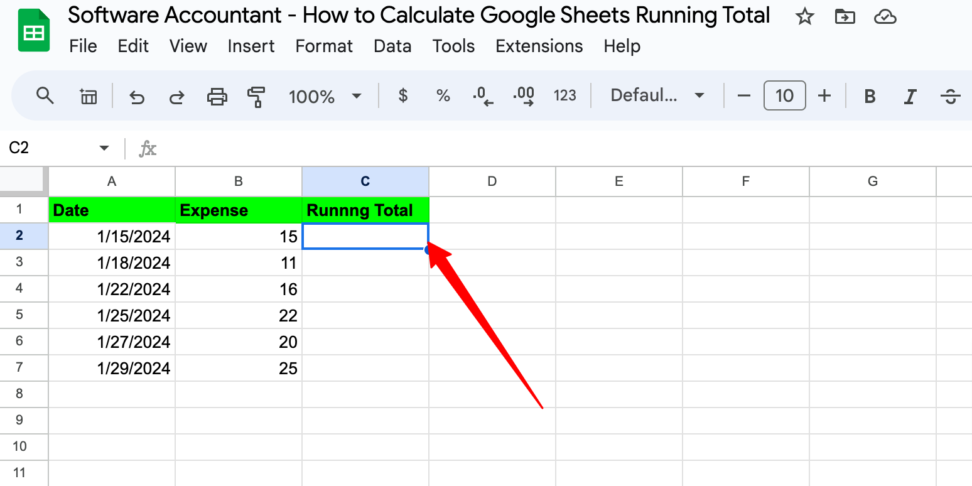Toggle italic formatting

[910, 96]
